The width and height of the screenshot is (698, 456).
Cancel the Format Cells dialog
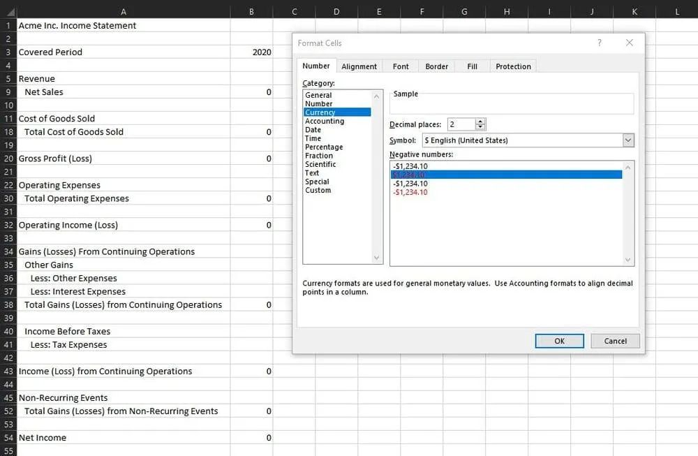(615, 341)
